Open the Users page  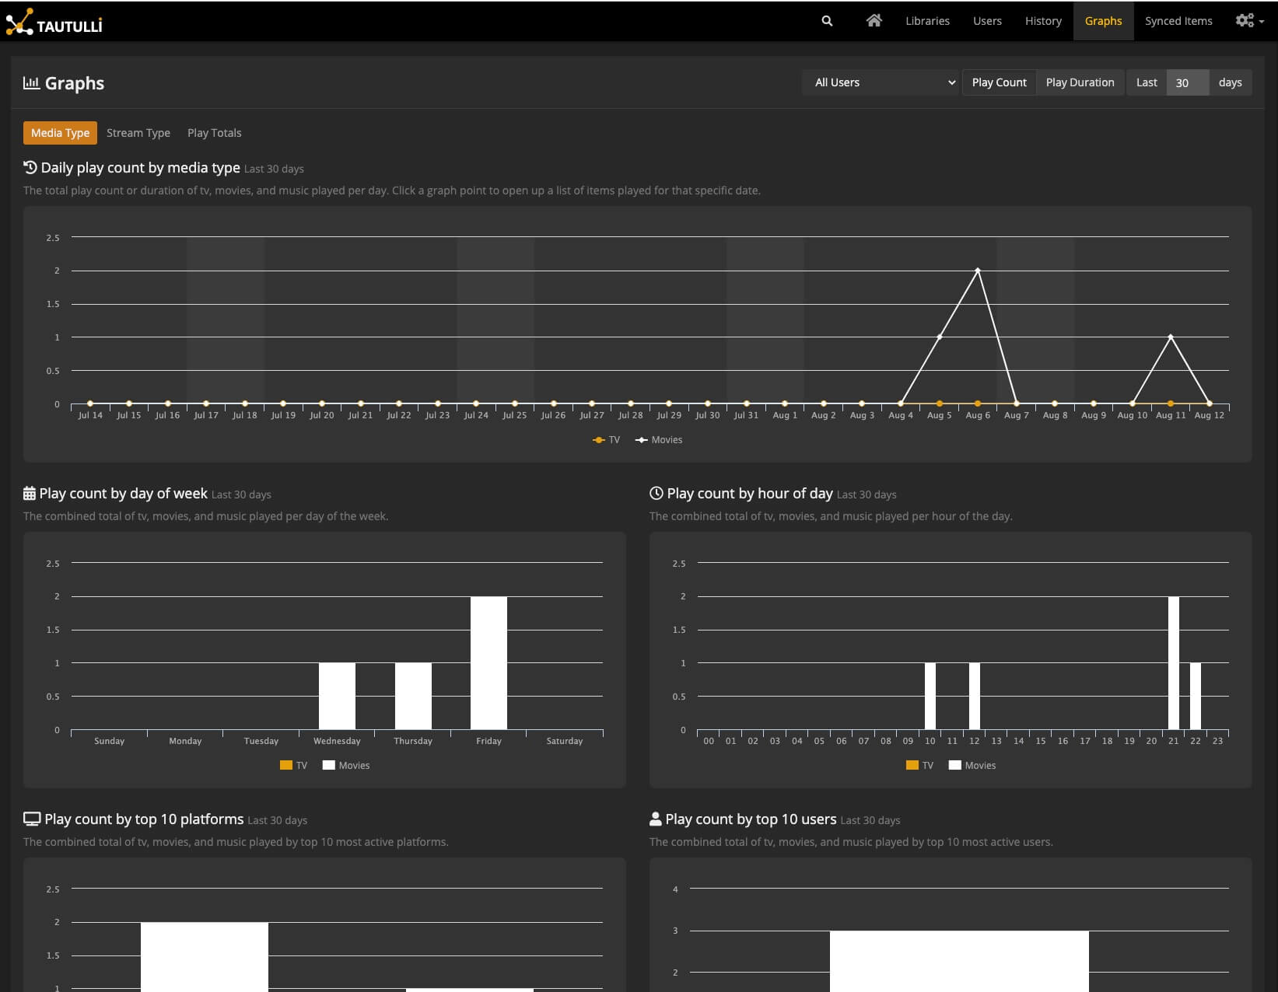pyautogui.click(x=987, y=21)
